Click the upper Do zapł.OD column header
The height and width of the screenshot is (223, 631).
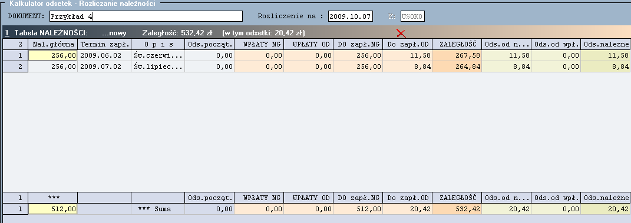408,44
